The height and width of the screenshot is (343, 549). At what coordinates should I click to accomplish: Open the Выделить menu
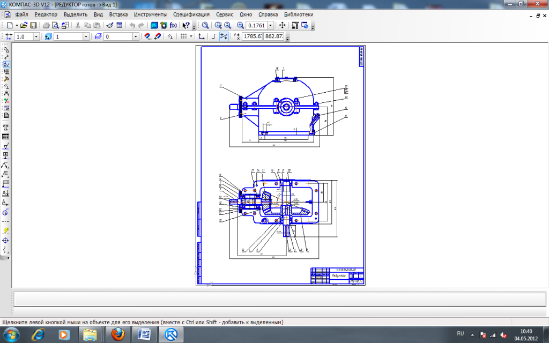tap(76, 14)
